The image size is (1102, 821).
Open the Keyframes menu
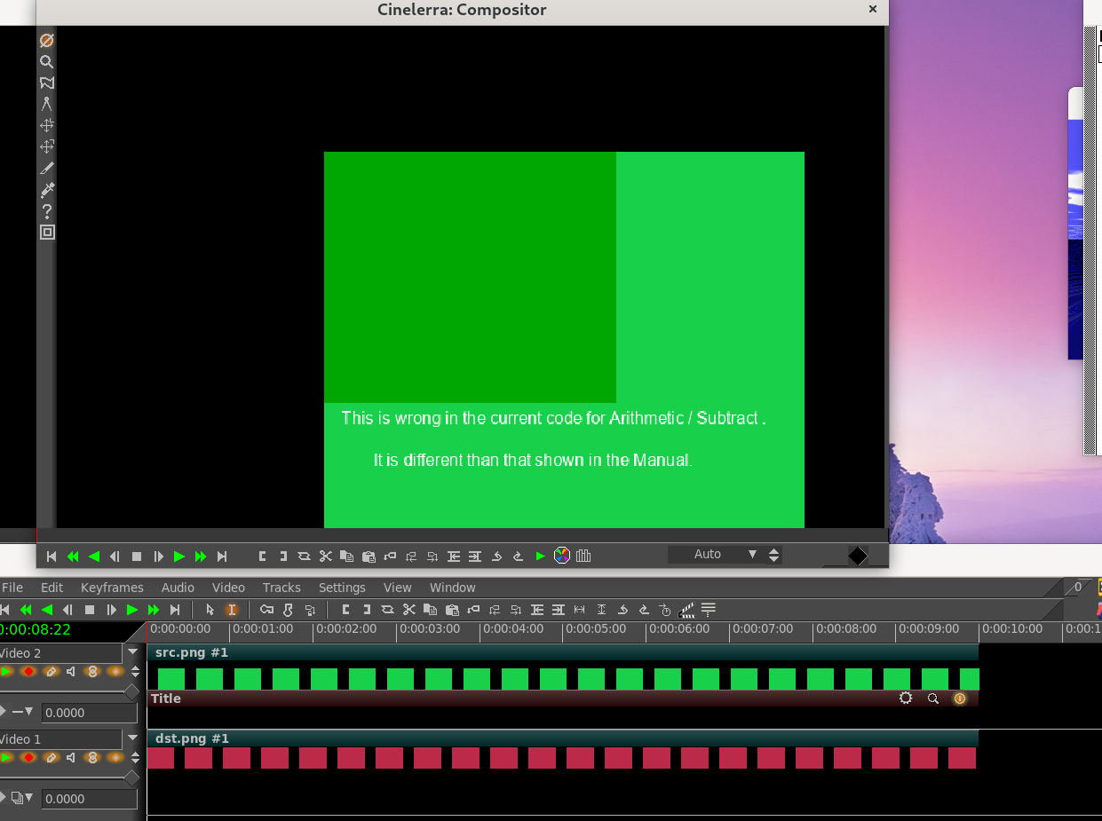tap(112, 588)
